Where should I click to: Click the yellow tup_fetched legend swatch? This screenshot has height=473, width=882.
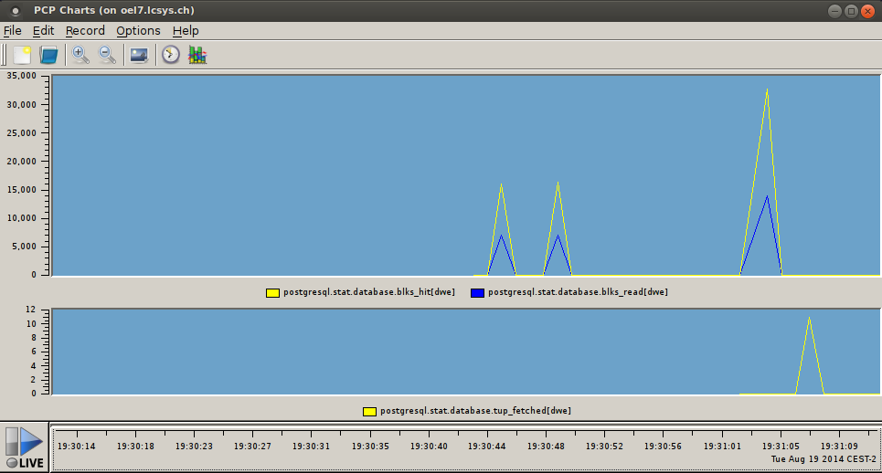pos(369,412)
